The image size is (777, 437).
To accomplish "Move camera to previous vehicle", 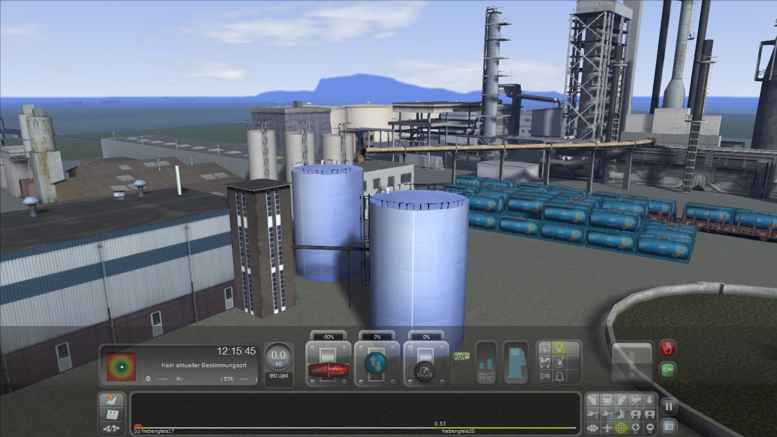I will click(x=635, y=415).
